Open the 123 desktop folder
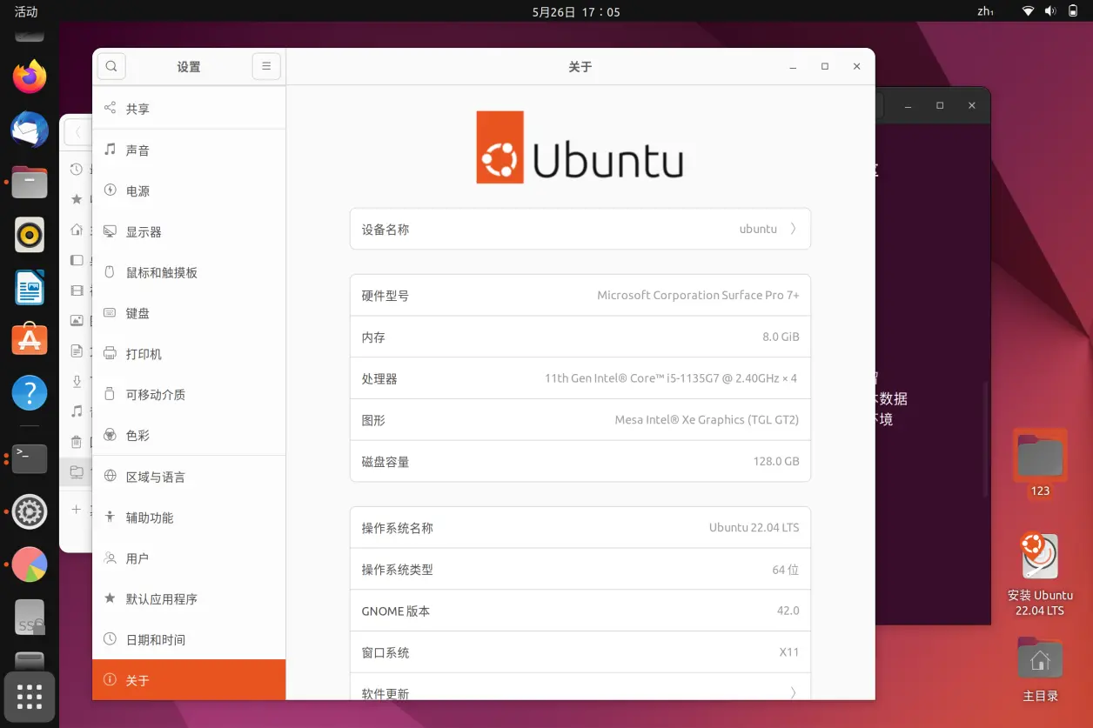 coord(1040,464)
